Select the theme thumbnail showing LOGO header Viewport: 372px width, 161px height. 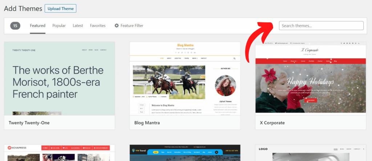coord(311,153)
